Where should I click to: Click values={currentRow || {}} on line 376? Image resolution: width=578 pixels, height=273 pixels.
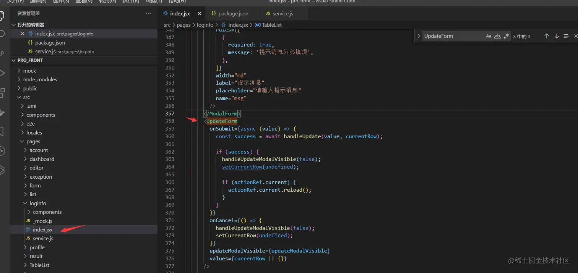[248, 258]
